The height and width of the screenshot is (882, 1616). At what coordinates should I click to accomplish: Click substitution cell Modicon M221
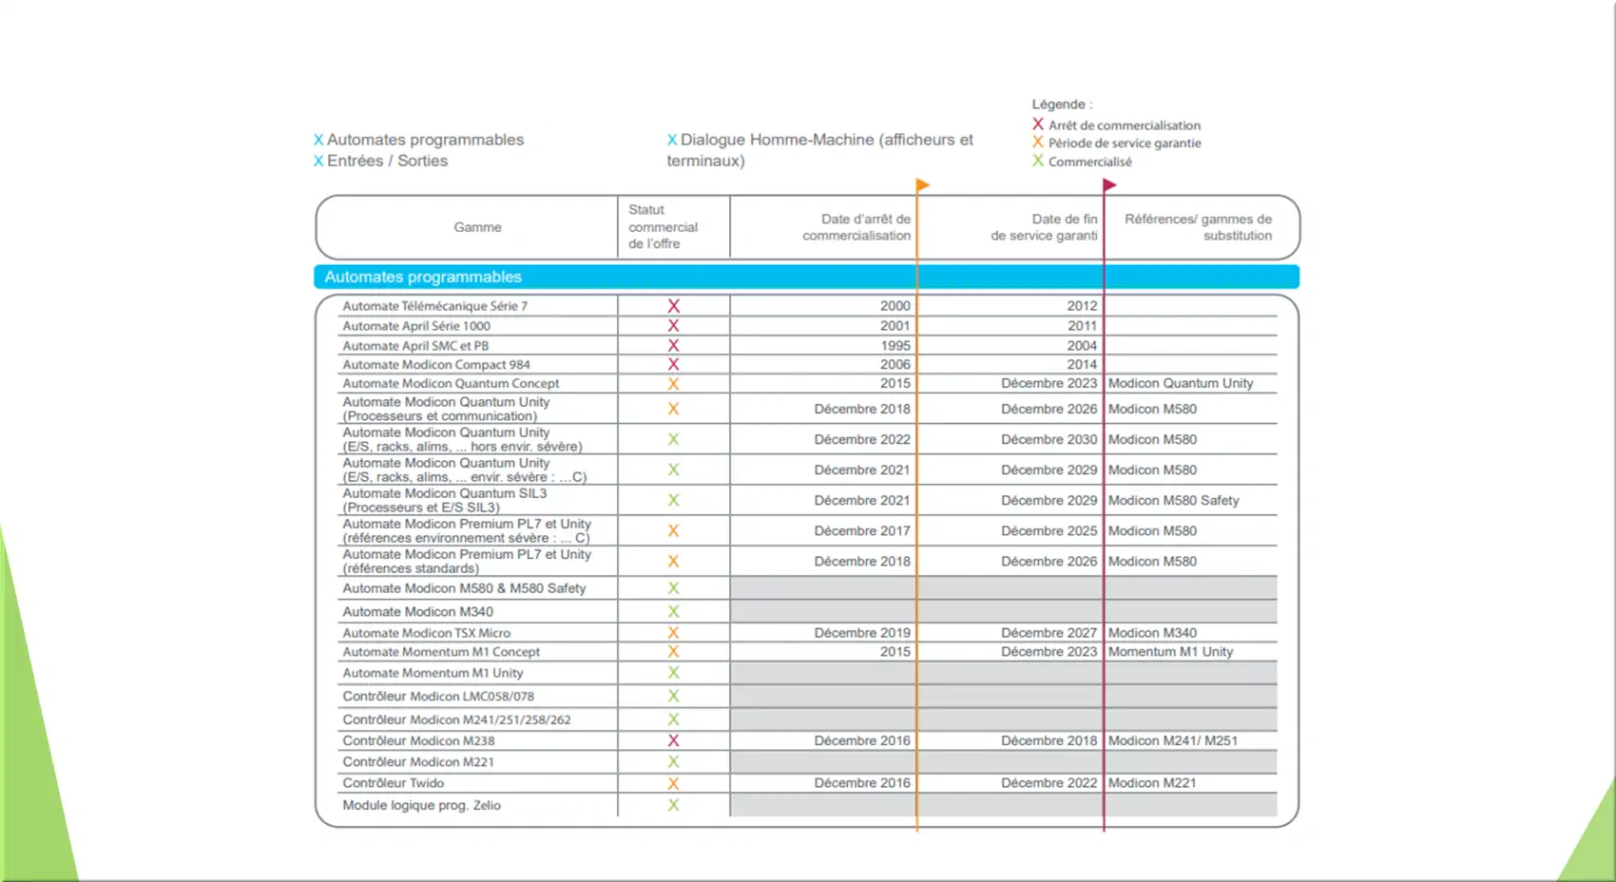(1152, 783)
